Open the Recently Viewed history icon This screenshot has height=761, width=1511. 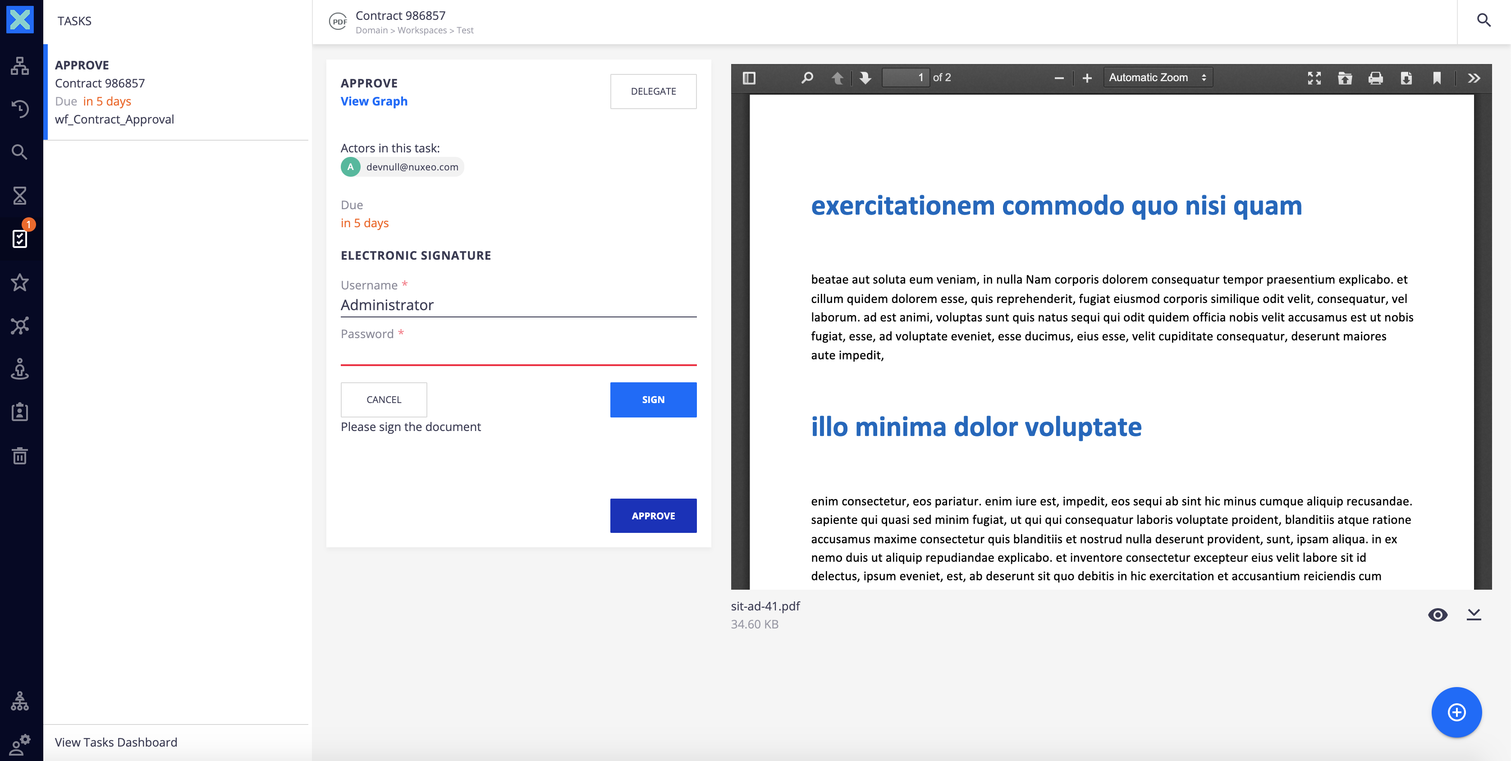tap(20, 109)
